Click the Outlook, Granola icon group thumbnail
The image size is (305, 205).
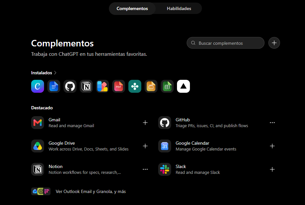pos(41,192)
